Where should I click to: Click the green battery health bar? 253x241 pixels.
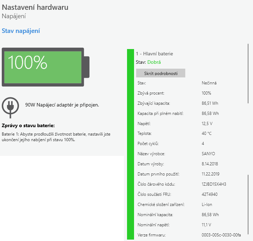click(x=130, y=144)
